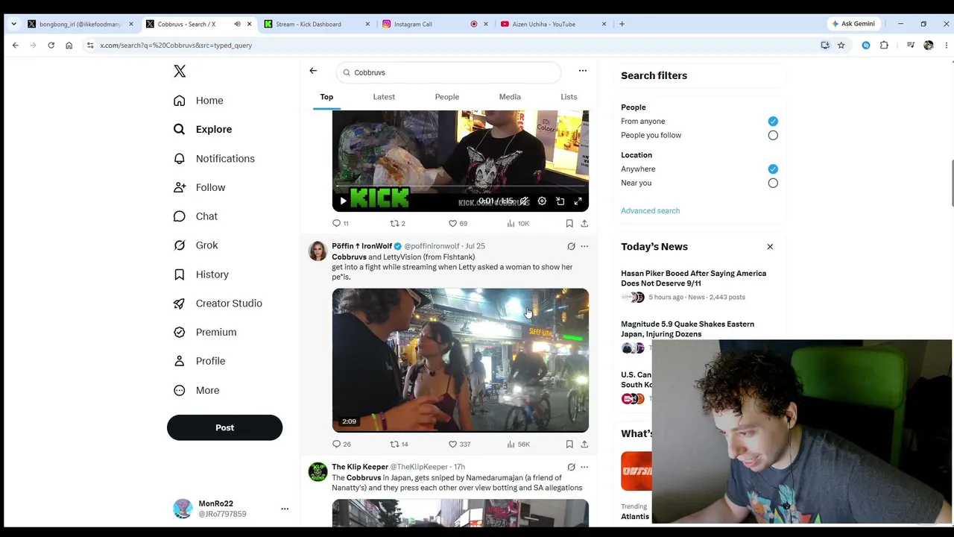Open Grok explain on The Klip Keeper post
Viewport: 954px width, 537px height.
click(x=571, y=467)
